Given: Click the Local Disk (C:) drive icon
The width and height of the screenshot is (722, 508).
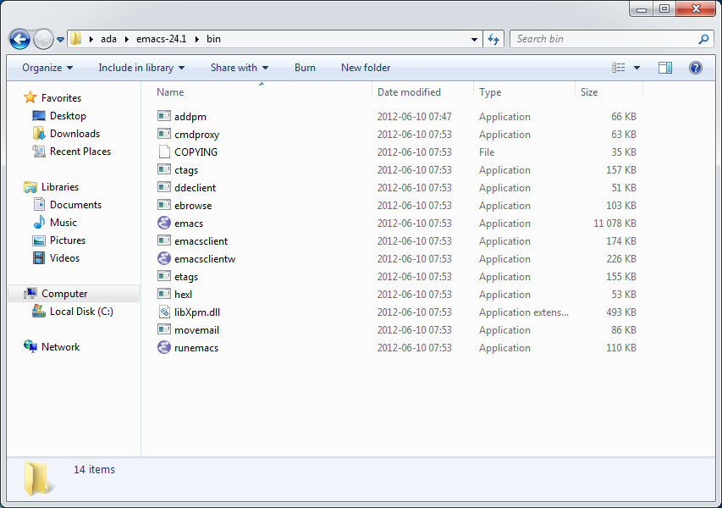Looking at the screenshot, I should pos(39,312).
